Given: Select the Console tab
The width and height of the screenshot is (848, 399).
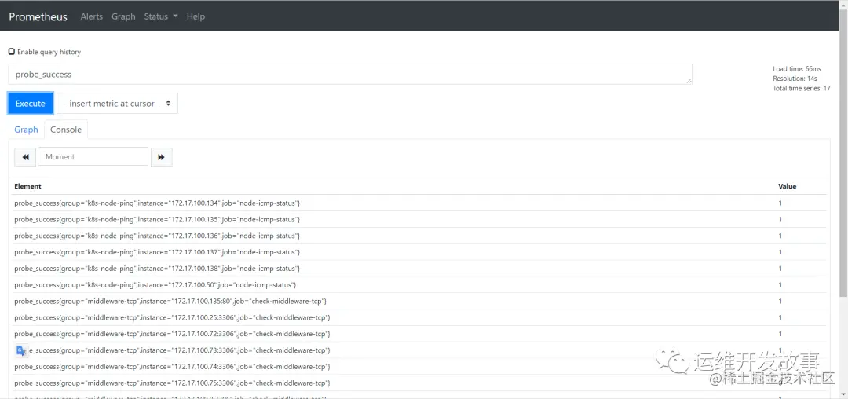Looking at the screenshot, I should pyautogui.click(x=66, y=130).
